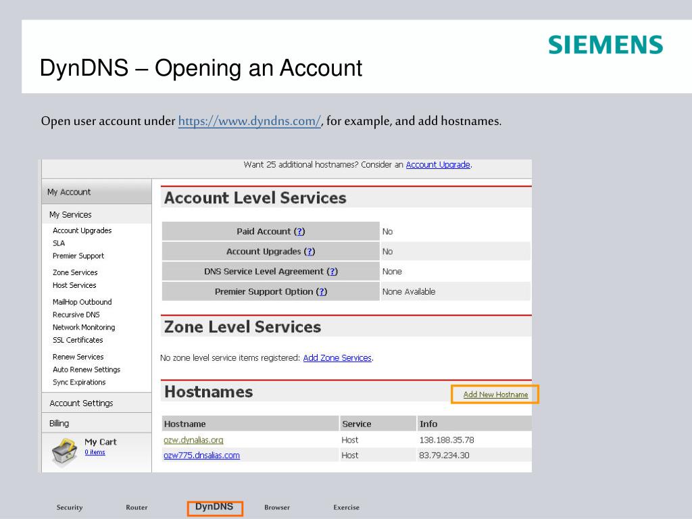Click the Add Zone Services link
Viewport: 692px width, 519px height.
point(337,358)
